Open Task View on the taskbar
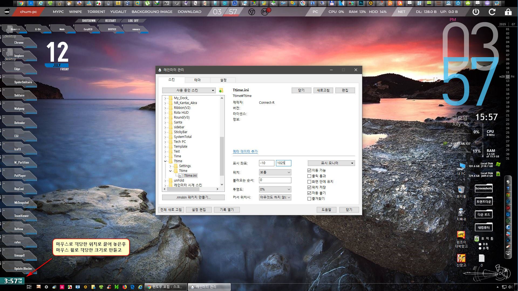This screenshot has height=291, width=518. pyautogui.click(x=29, y=287)
